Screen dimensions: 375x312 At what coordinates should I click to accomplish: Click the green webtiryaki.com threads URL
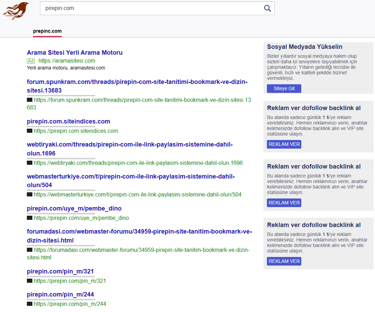(138, 163)
